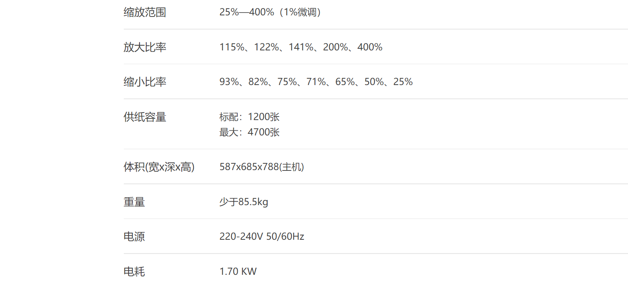Click the 93% reduction ratio value
The height and width of the screenshot is (287, 628).
(x=229, y=82)
